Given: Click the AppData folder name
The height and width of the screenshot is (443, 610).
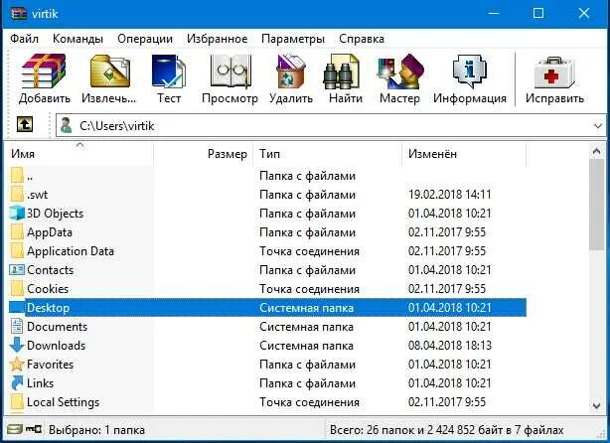Looking at the screenshot, I should (x=50, y=232).
